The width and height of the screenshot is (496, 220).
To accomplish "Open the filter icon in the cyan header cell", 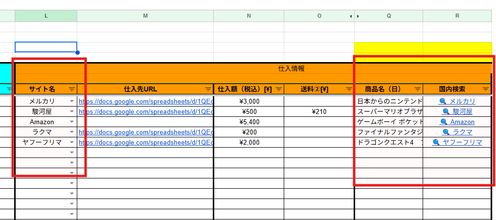I will point(9,89).
